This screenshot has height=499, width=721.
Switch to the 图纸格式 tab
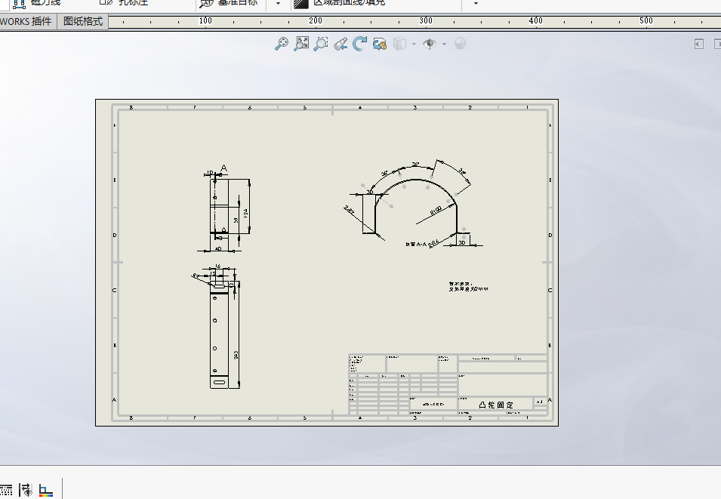pyautogui.click(x=83, y=21)
